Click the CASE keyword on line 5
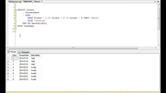The width and height of the screenshot is (166, 93). [x=28, y=15]
